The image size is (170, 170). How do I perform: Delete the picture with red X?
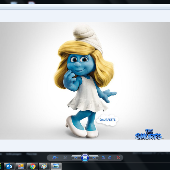pos(118,157)
